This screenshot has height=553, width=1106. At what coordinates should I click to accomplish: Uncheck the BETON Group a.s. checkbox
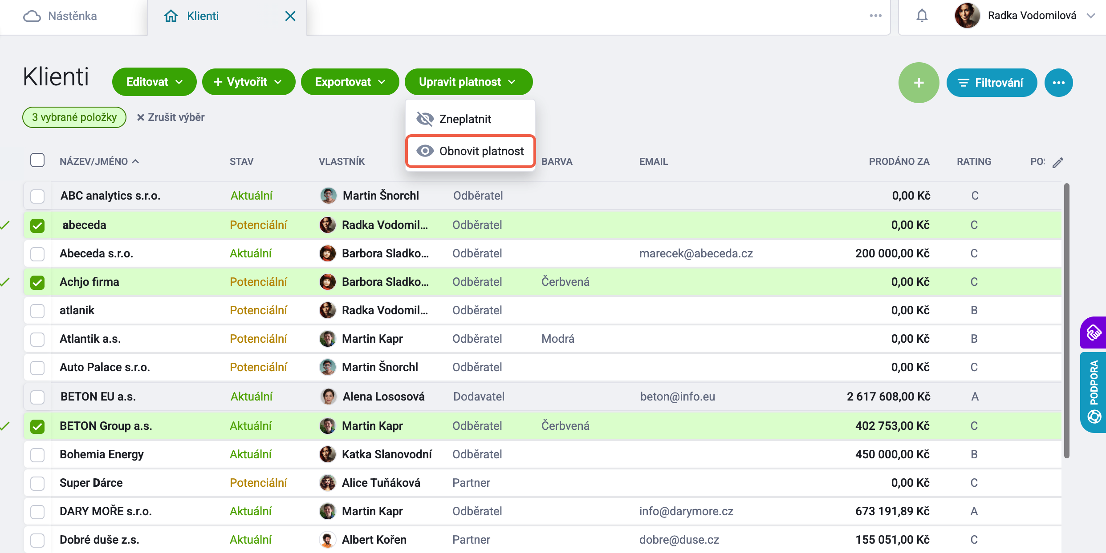coord(37,426)
